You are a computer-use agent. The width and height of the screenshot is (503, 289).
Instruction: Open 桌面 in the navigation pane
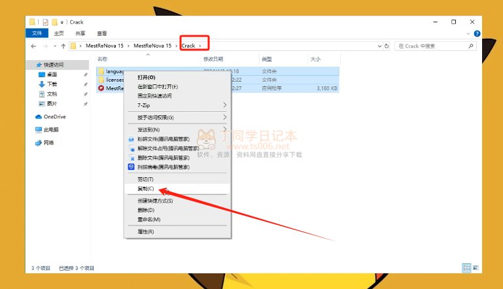(x=52, y=75)
